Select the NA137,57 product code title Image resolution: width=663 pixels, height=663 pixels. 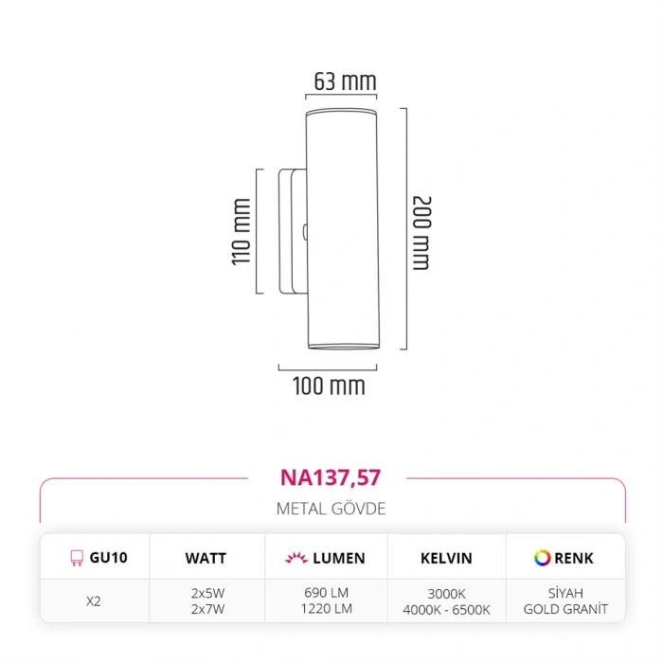331,476
